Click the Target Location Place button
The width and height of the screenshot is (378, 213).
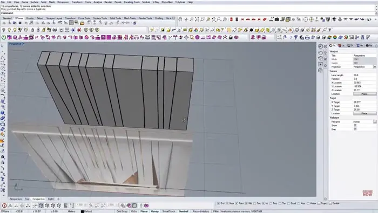pos(364,113)
